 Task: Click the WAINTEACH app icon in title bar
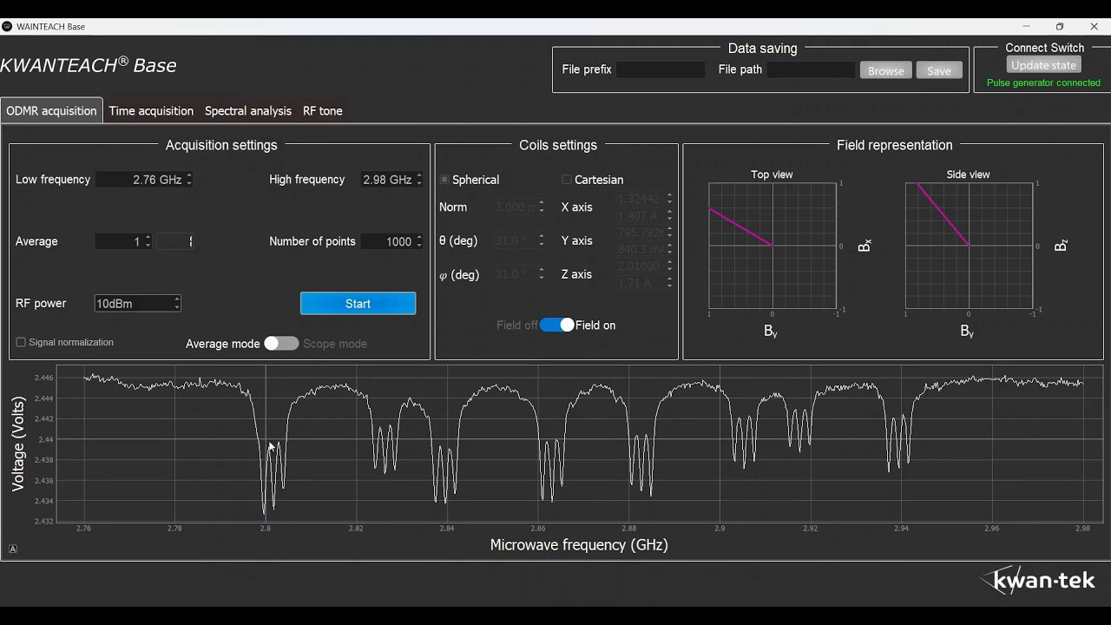point(7,27)
